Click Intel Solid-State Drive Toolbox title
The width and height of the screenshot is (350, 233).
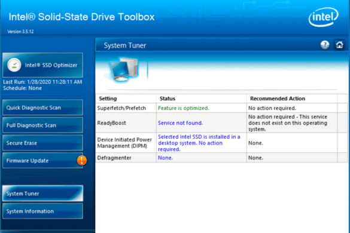(x=81, y=17)
